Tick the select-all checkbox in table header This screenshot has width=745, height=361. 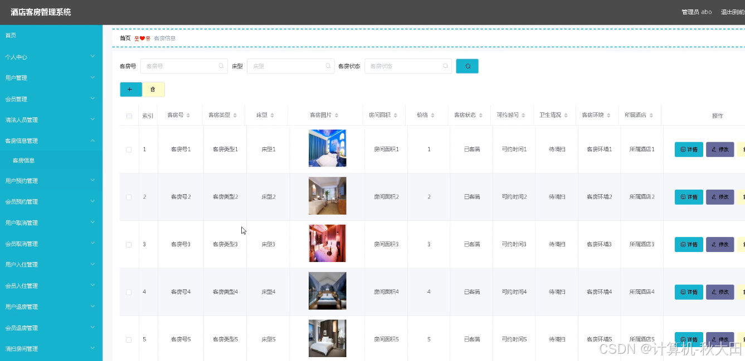tap(129, 116)
